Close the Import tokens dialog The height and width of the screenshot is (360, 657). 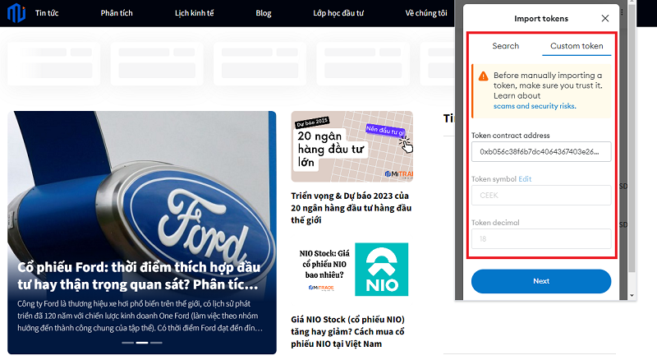coord(605,18)
